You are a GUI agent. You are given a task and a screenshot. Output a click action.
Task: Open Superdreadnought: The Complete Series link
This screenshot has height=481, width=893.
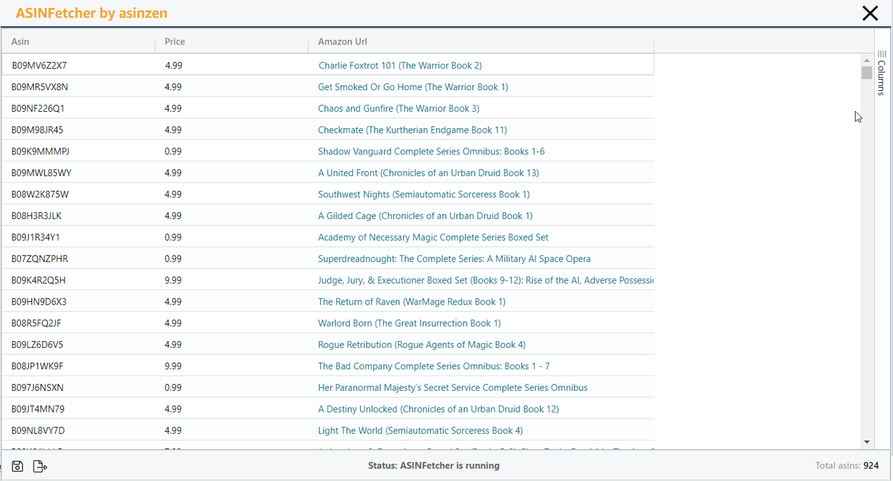(454, 259)
